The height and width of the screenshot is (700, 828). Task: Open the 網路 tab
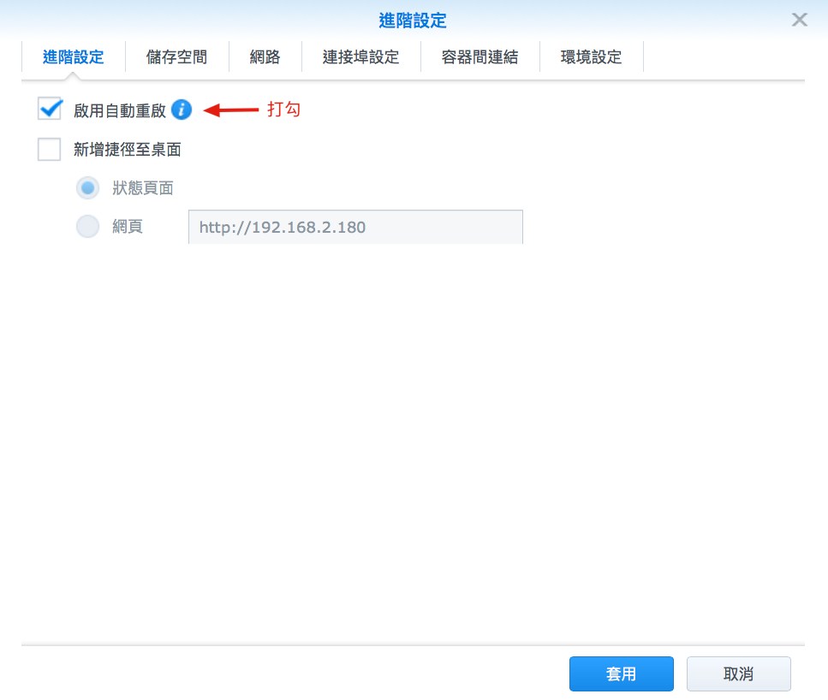[265, 57]
